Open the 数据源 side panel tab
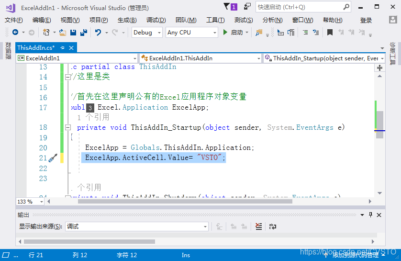Viewport: 401px width, 261px height. pos(8,51)
